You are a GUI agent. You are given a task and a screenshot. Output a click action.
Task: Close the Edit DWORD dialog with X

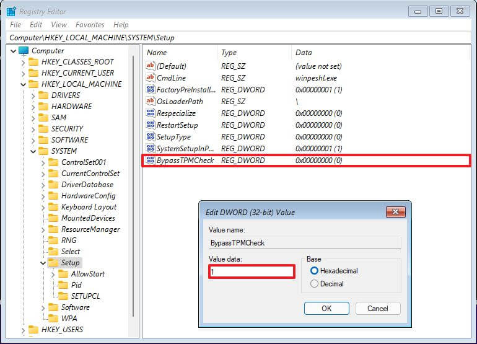click(395, 211)
